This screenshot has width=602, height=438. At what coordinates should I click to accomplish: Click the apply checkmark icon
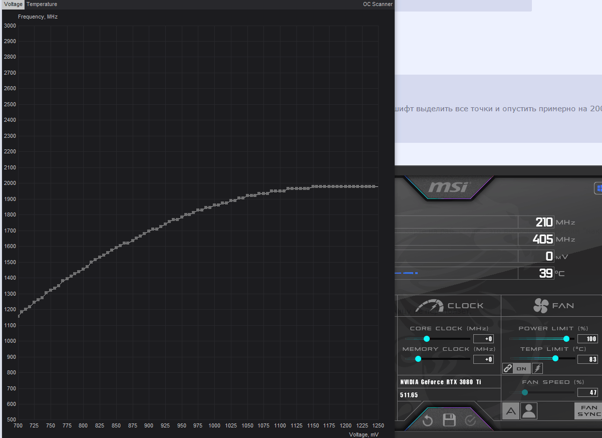click(470, 420)
